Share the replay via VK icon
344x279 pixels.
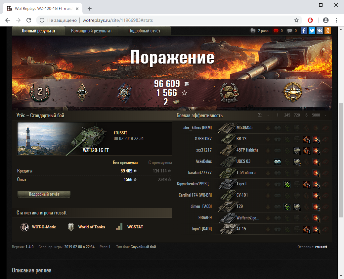[320, 30]
